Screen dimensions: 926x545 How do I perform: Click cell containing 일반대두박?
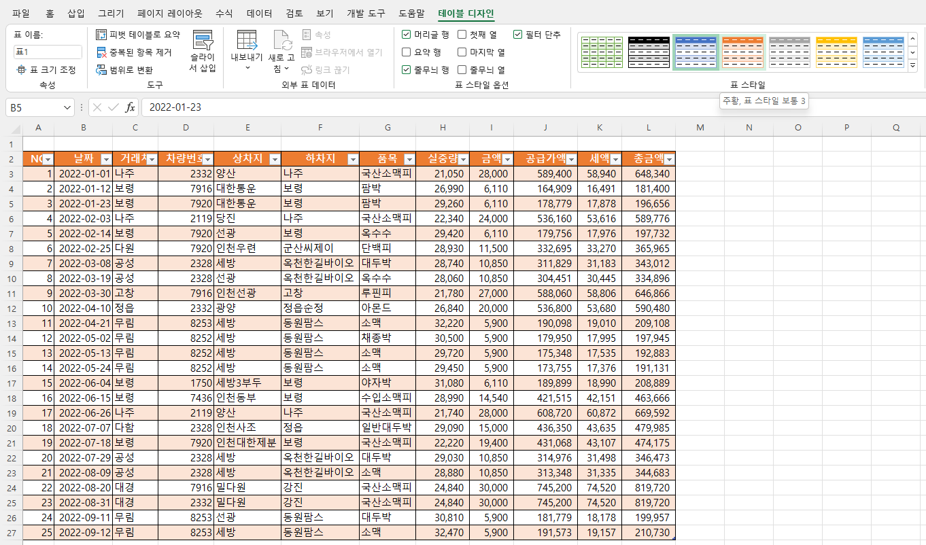(x=388, y=427)
